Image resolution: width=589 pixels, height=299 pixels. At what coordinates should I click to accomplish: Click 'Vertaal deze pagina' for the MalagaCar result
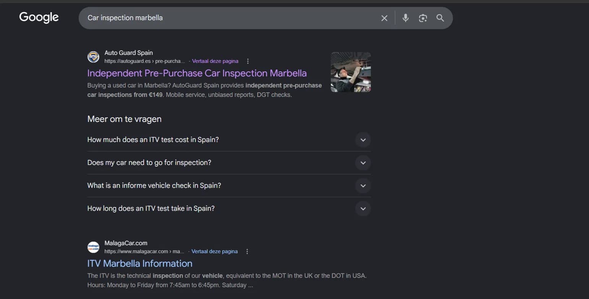tap(214, 251)
